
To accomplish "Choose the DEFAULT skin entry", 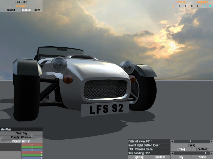I will (21, 6).
